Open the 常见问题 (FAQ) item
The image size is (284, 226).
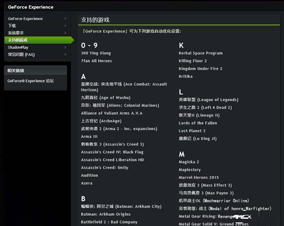pyautogui.click(x=21, y=54)
